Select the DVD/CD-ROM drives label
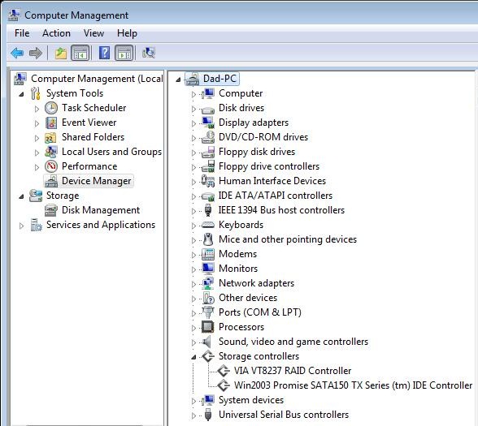Screen dimensions: 478x426 [263, 137]
